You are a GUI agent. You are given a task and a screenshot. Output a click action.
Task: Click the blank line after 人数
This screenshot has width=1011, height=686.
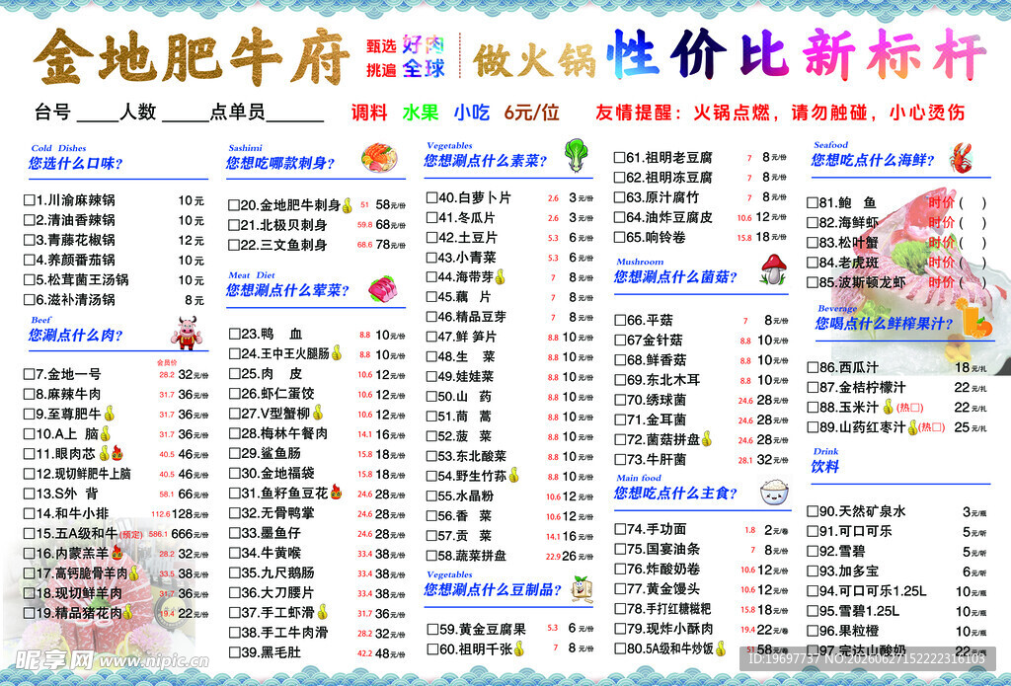[x=185, y=119]
